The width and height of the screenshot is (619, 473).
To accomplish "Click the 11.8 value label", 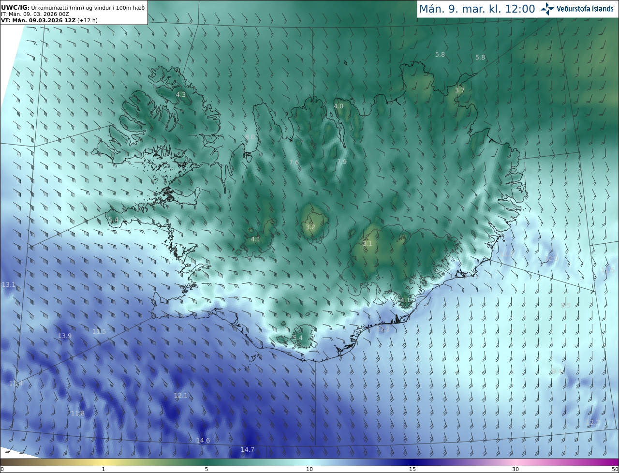I will (x=78, y=413).
